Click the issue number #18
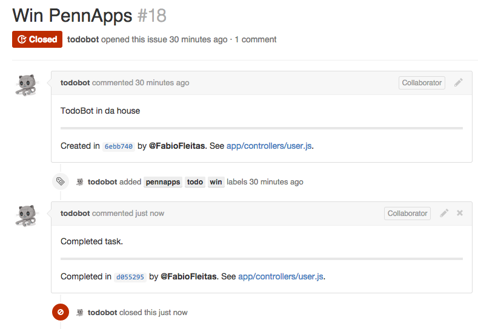The image size is (478, 329). (x=152, y=16)
